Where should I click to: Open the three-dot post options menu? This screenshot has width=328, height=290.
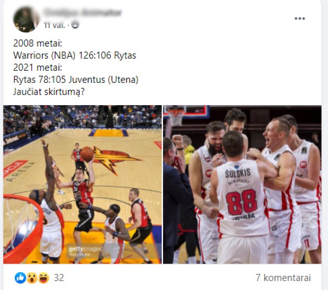[x=299, y=18]
